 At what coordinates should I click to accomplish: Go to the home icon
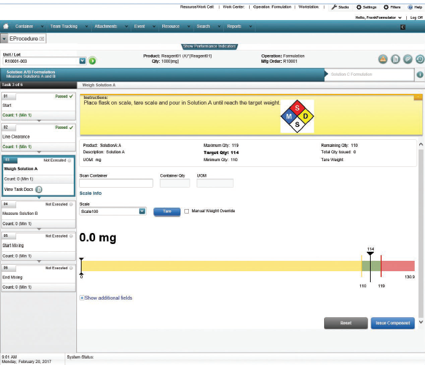point(6,26)
